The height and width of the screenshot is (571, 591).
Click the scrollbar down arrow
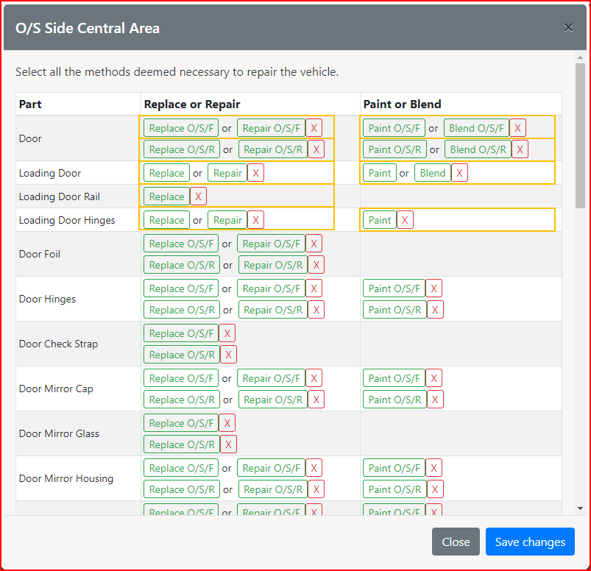click(580, 508)
